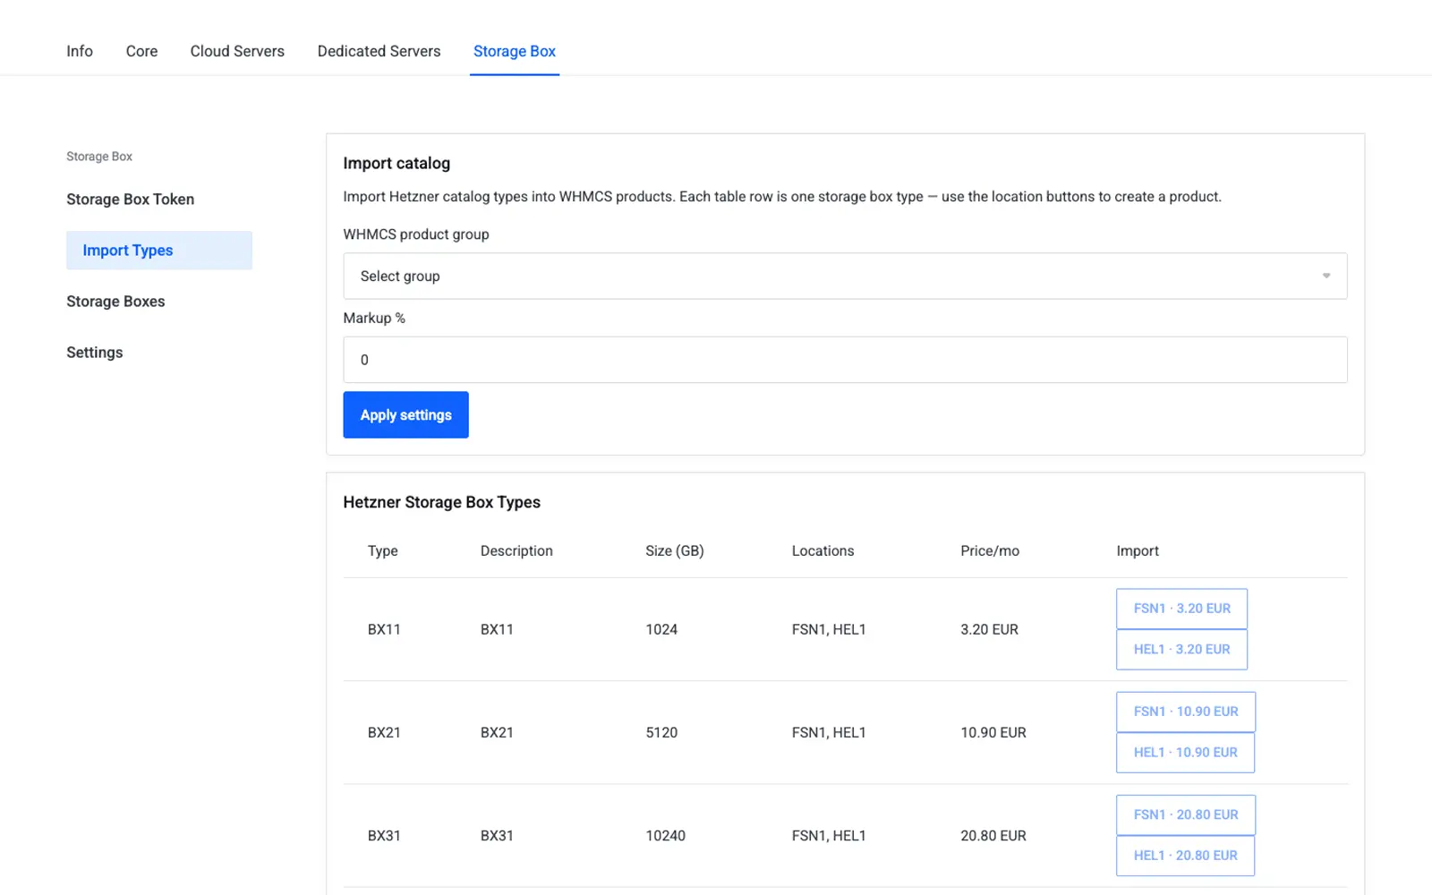Click the Hetzner Storage Box Types heading

(x=441, y=502)
